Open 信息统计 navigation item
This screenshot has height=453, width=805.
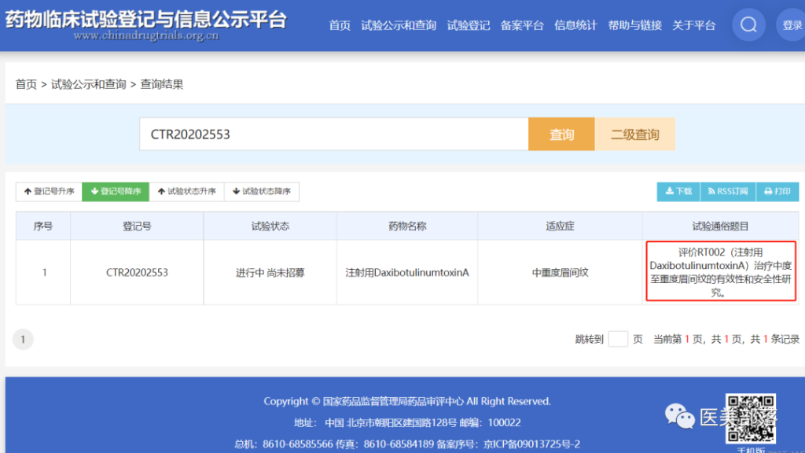(575, 25)
